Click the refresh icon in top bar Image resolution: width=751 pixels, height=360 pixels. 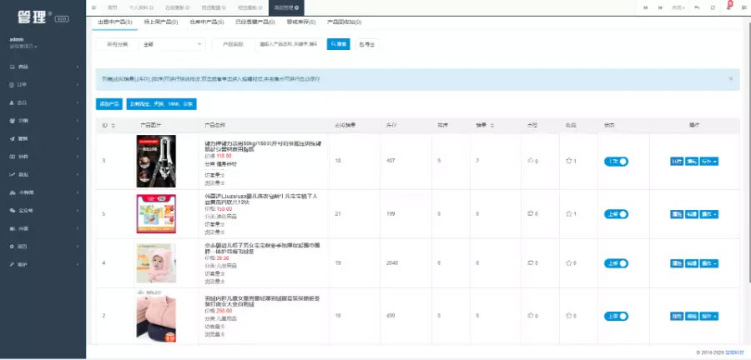713,7
